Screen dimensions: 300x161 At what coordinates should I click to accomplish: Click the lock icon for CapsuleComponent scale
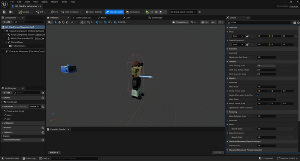tap(247, 44)
